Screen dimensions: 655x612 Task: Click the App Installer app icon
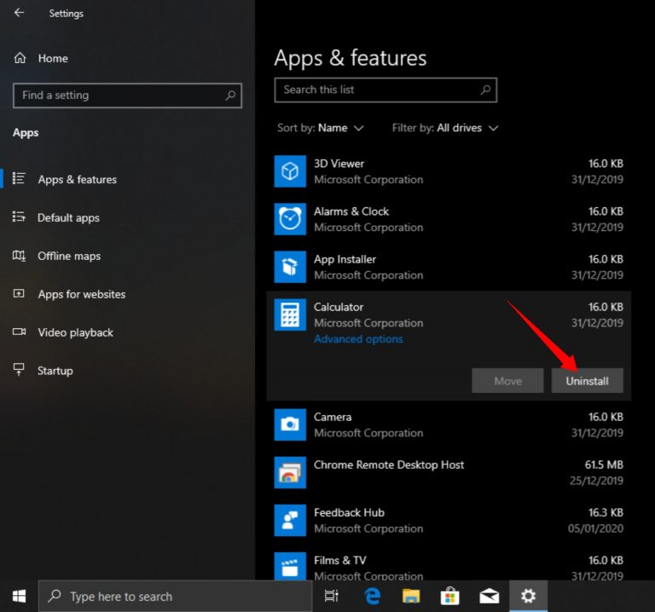point(290,267)
